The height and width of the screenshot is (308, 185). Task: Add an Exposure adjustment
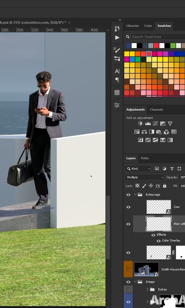coord(163,124)
